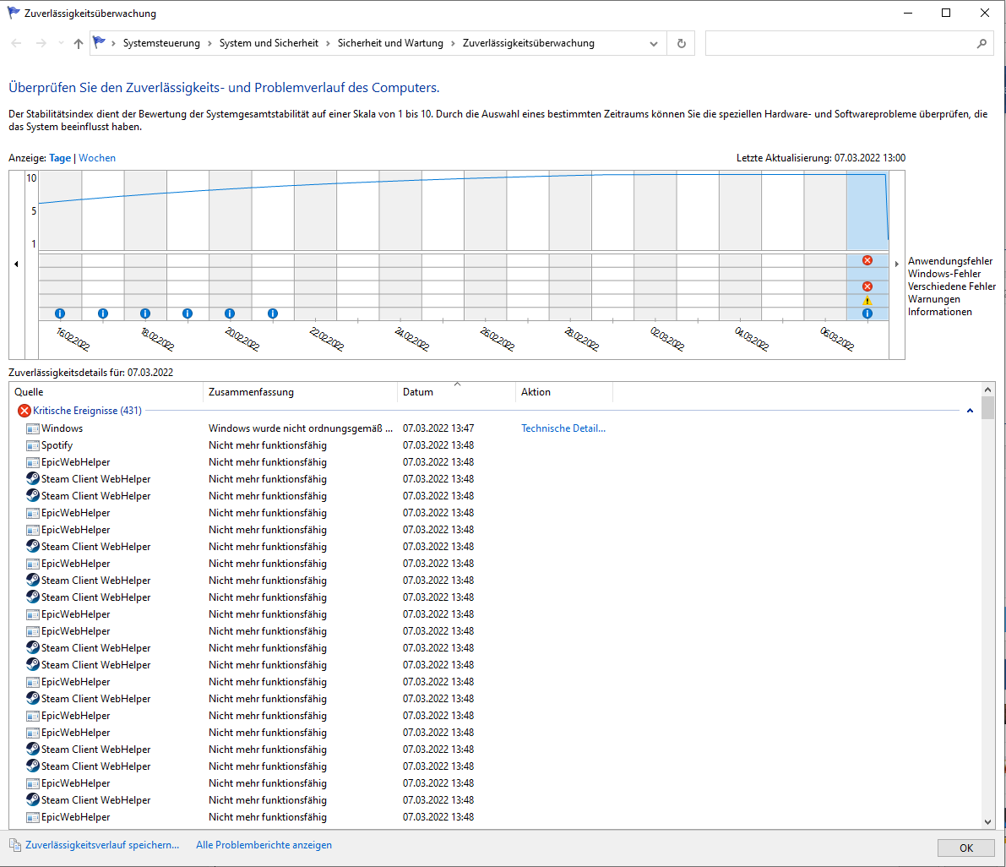Select the information icon for 20.02.2022
This screenshot has width=1006, height=867.
[230, 314]
